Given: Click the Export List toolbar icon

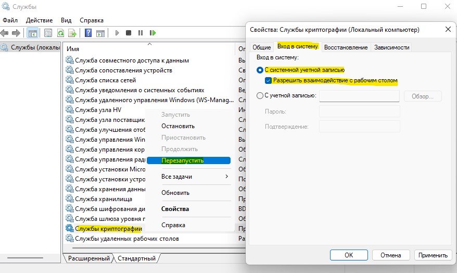Looking at the screenshot, I should (72, 33).
